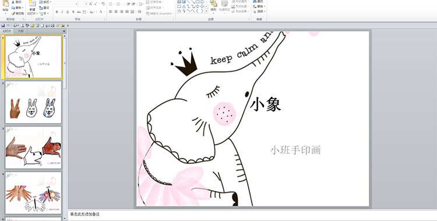Image resolution: width=437 pixels, height=221 pixels.
Task: Click the Arrange (排列) button
Action: point(213,6)
